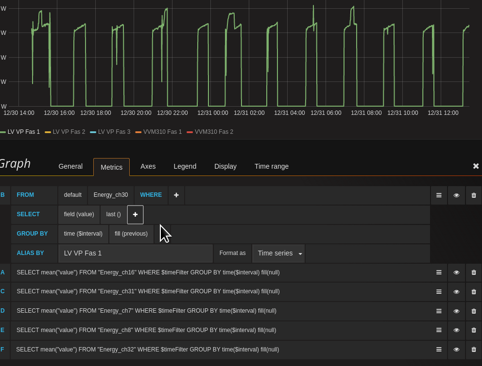The height and width of the screenshot is (366, 482).
Task: Delete query D using the trash icon
Action: 474,311
